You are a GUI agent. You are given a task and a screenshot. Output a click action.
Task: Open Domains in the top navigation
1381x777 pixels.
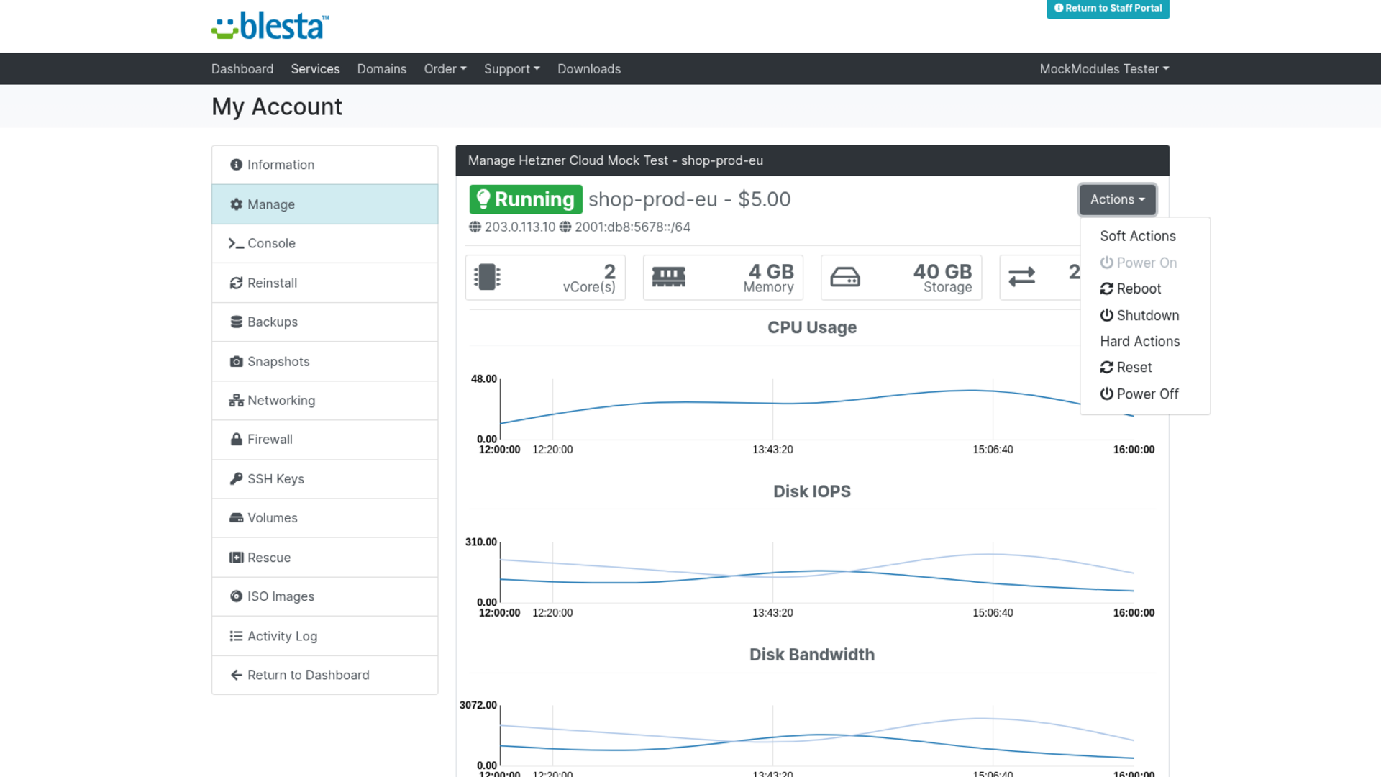click(x=382, y=69)
